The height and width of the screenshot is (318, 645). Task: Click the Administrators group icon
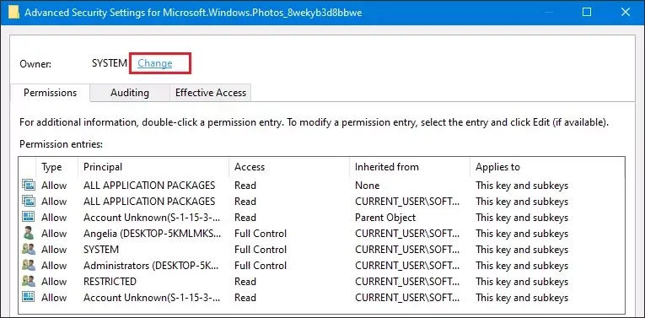coord(29,266)
